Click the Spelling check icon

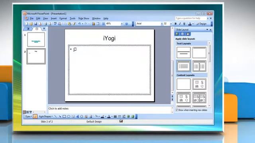coord(55,24)
